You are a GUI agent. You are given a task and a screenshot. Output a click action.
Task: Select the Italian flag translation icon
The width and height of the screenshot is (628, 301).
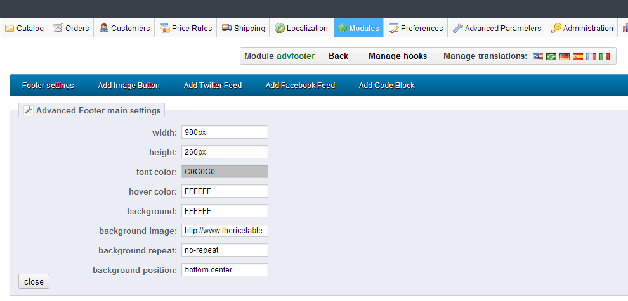pyautogui.click(x=605, y=56)
